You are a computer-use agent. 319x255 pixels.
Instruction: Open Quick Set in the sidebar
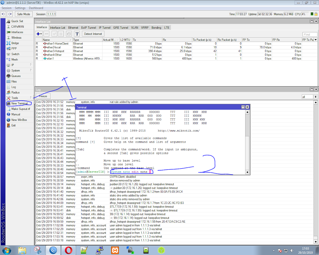pos(17,21)
